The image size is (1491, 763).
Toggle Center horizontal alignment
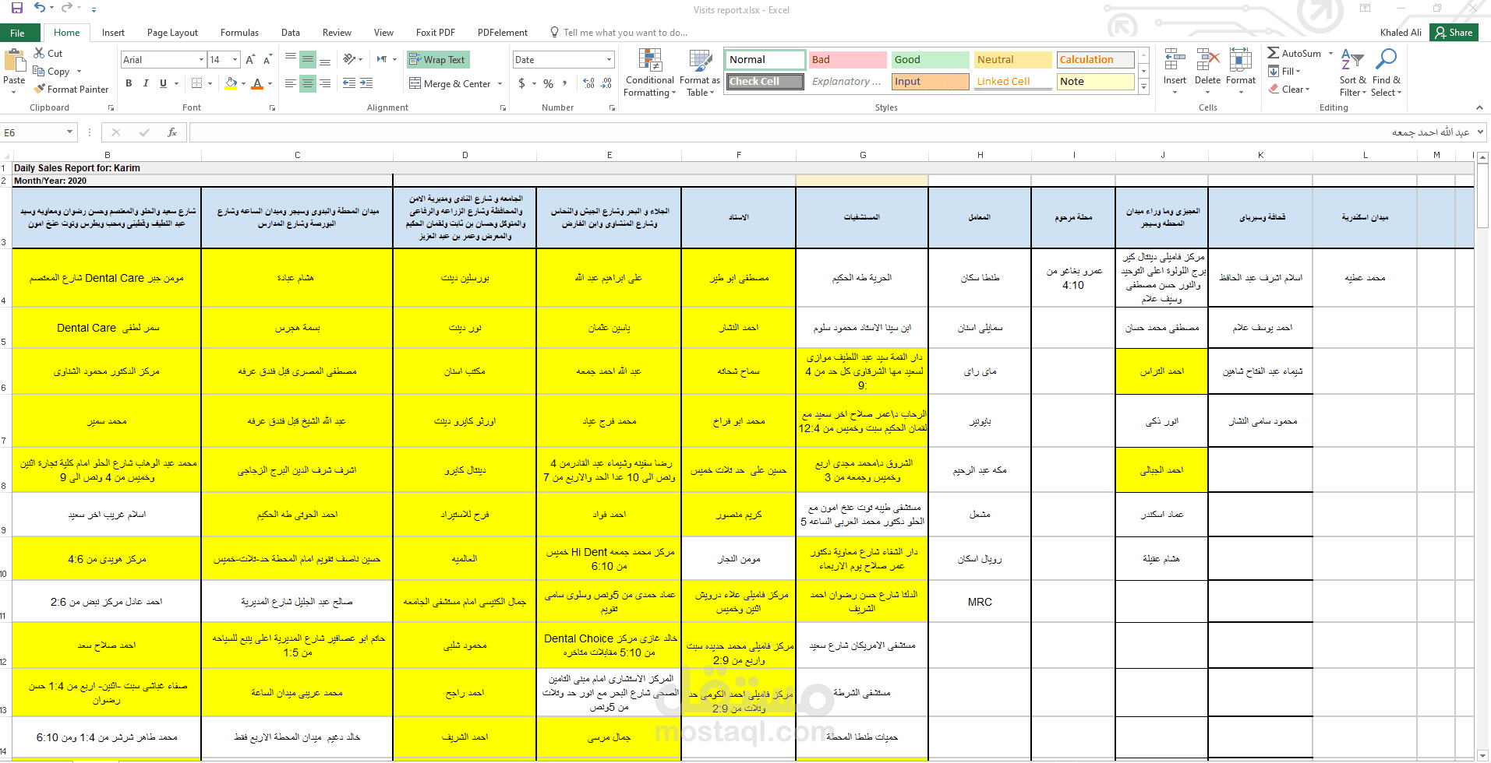click(308, 83)
